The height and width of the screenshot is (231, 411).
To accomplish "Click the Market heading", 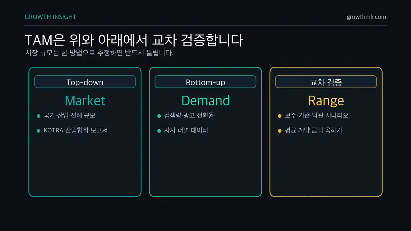I will coord(85,101).
